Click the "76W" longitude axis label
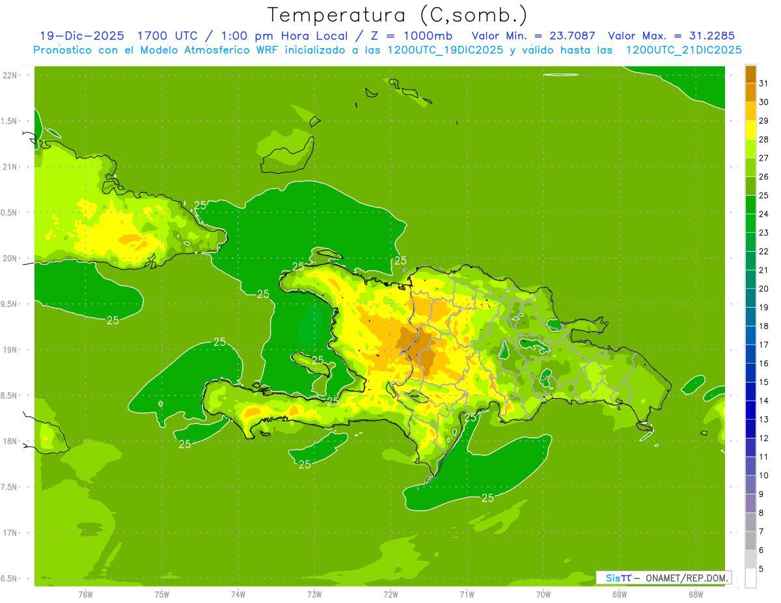 point(85,594)
